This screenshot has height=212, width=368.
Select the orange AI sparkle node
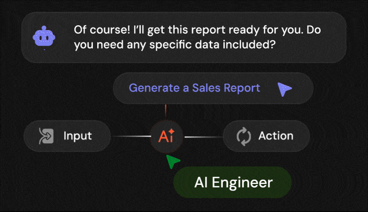(x=166, y=137)
